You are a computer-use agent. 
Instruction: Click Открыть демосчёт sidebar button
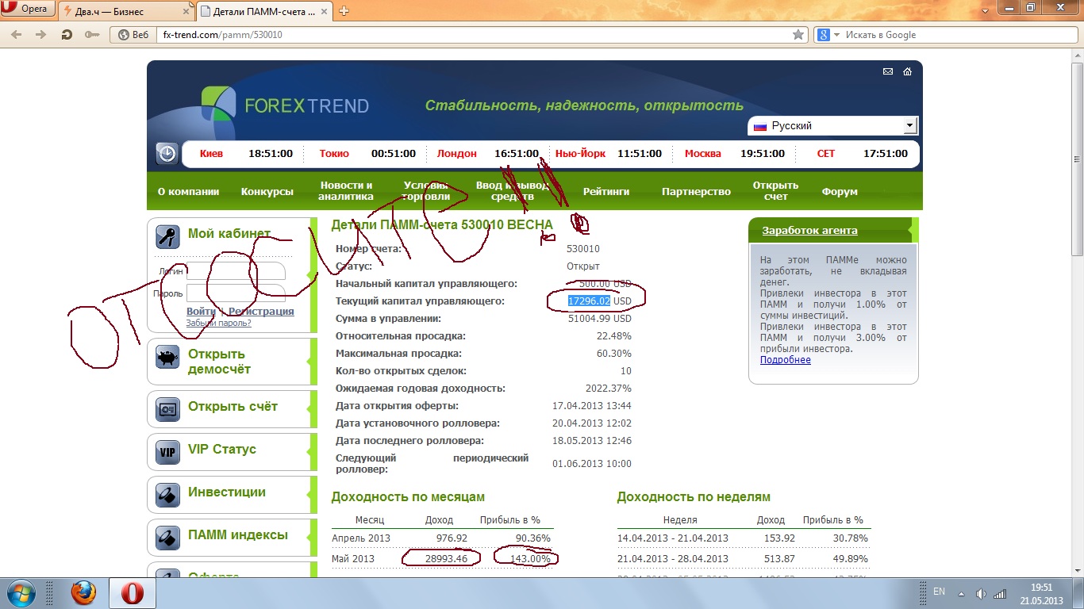232,362
